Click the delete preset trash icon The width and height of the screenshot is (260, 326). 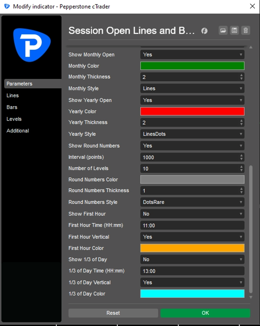tap(246, 30)
